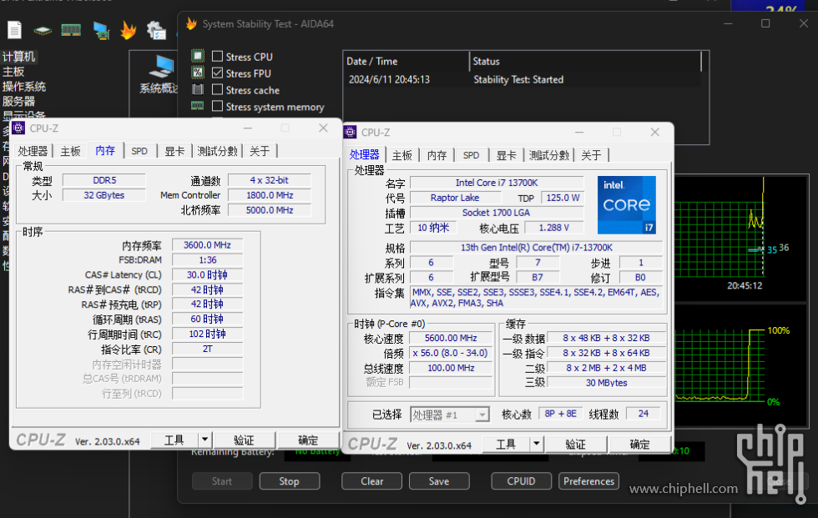
Task: Click 验证 in memory CPU-Z window
Action: pos(244,440)
